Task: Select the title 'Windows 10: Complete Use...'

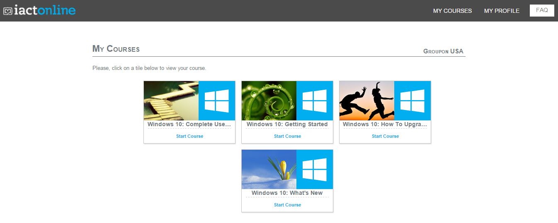Action: (189, 124)
